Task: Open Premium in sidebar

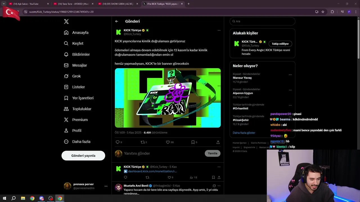Action: (76, 120)
